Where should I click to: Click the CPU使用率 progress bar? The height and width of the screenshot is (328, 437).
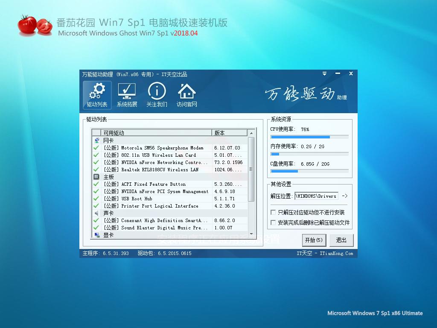point(309,137)
